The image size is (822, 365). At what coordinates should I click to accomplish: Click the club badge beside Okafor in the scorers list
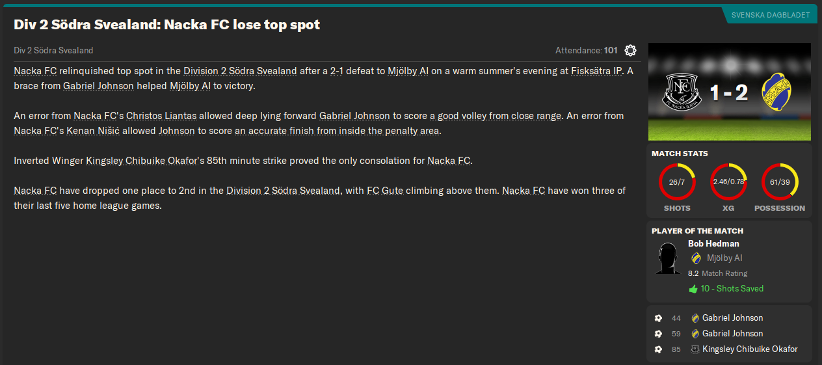coord(695,349)
